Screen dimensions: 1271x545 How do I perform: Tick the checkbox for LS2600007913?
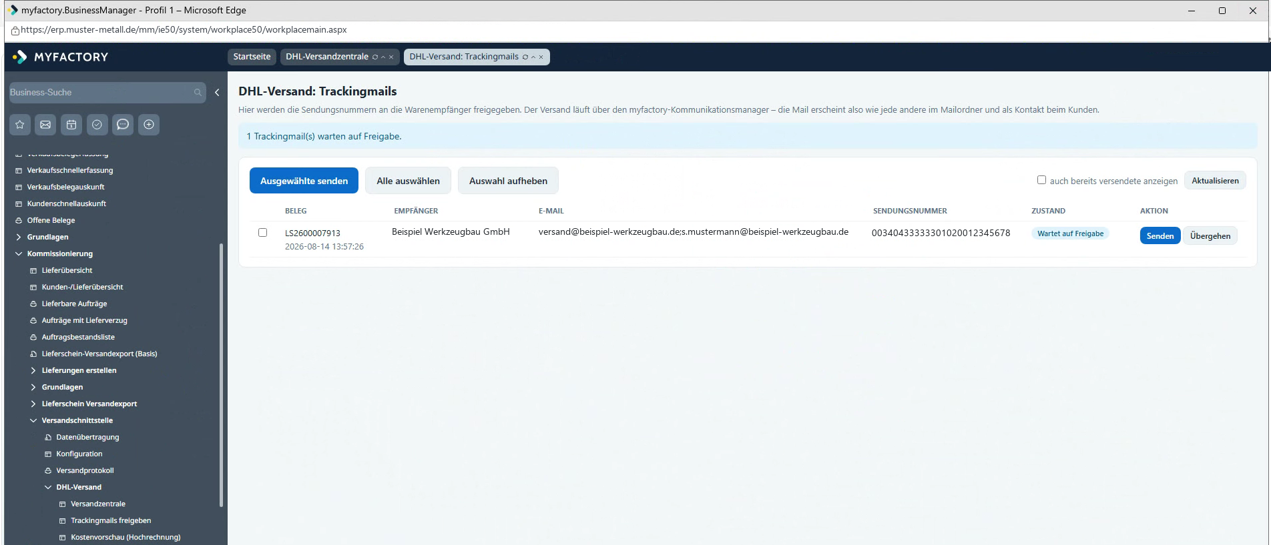pyautogui.click(x=262, y=233)
